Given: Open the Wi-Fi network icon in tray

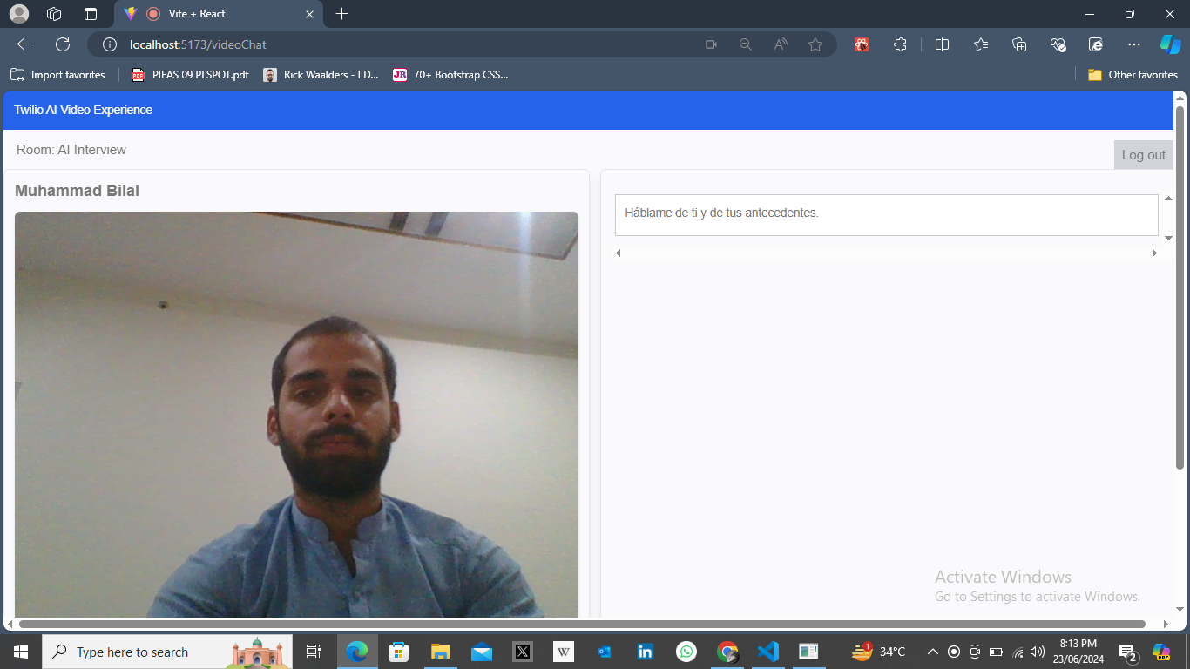Looking at the screenshot, I should [x=1017, y=652].
